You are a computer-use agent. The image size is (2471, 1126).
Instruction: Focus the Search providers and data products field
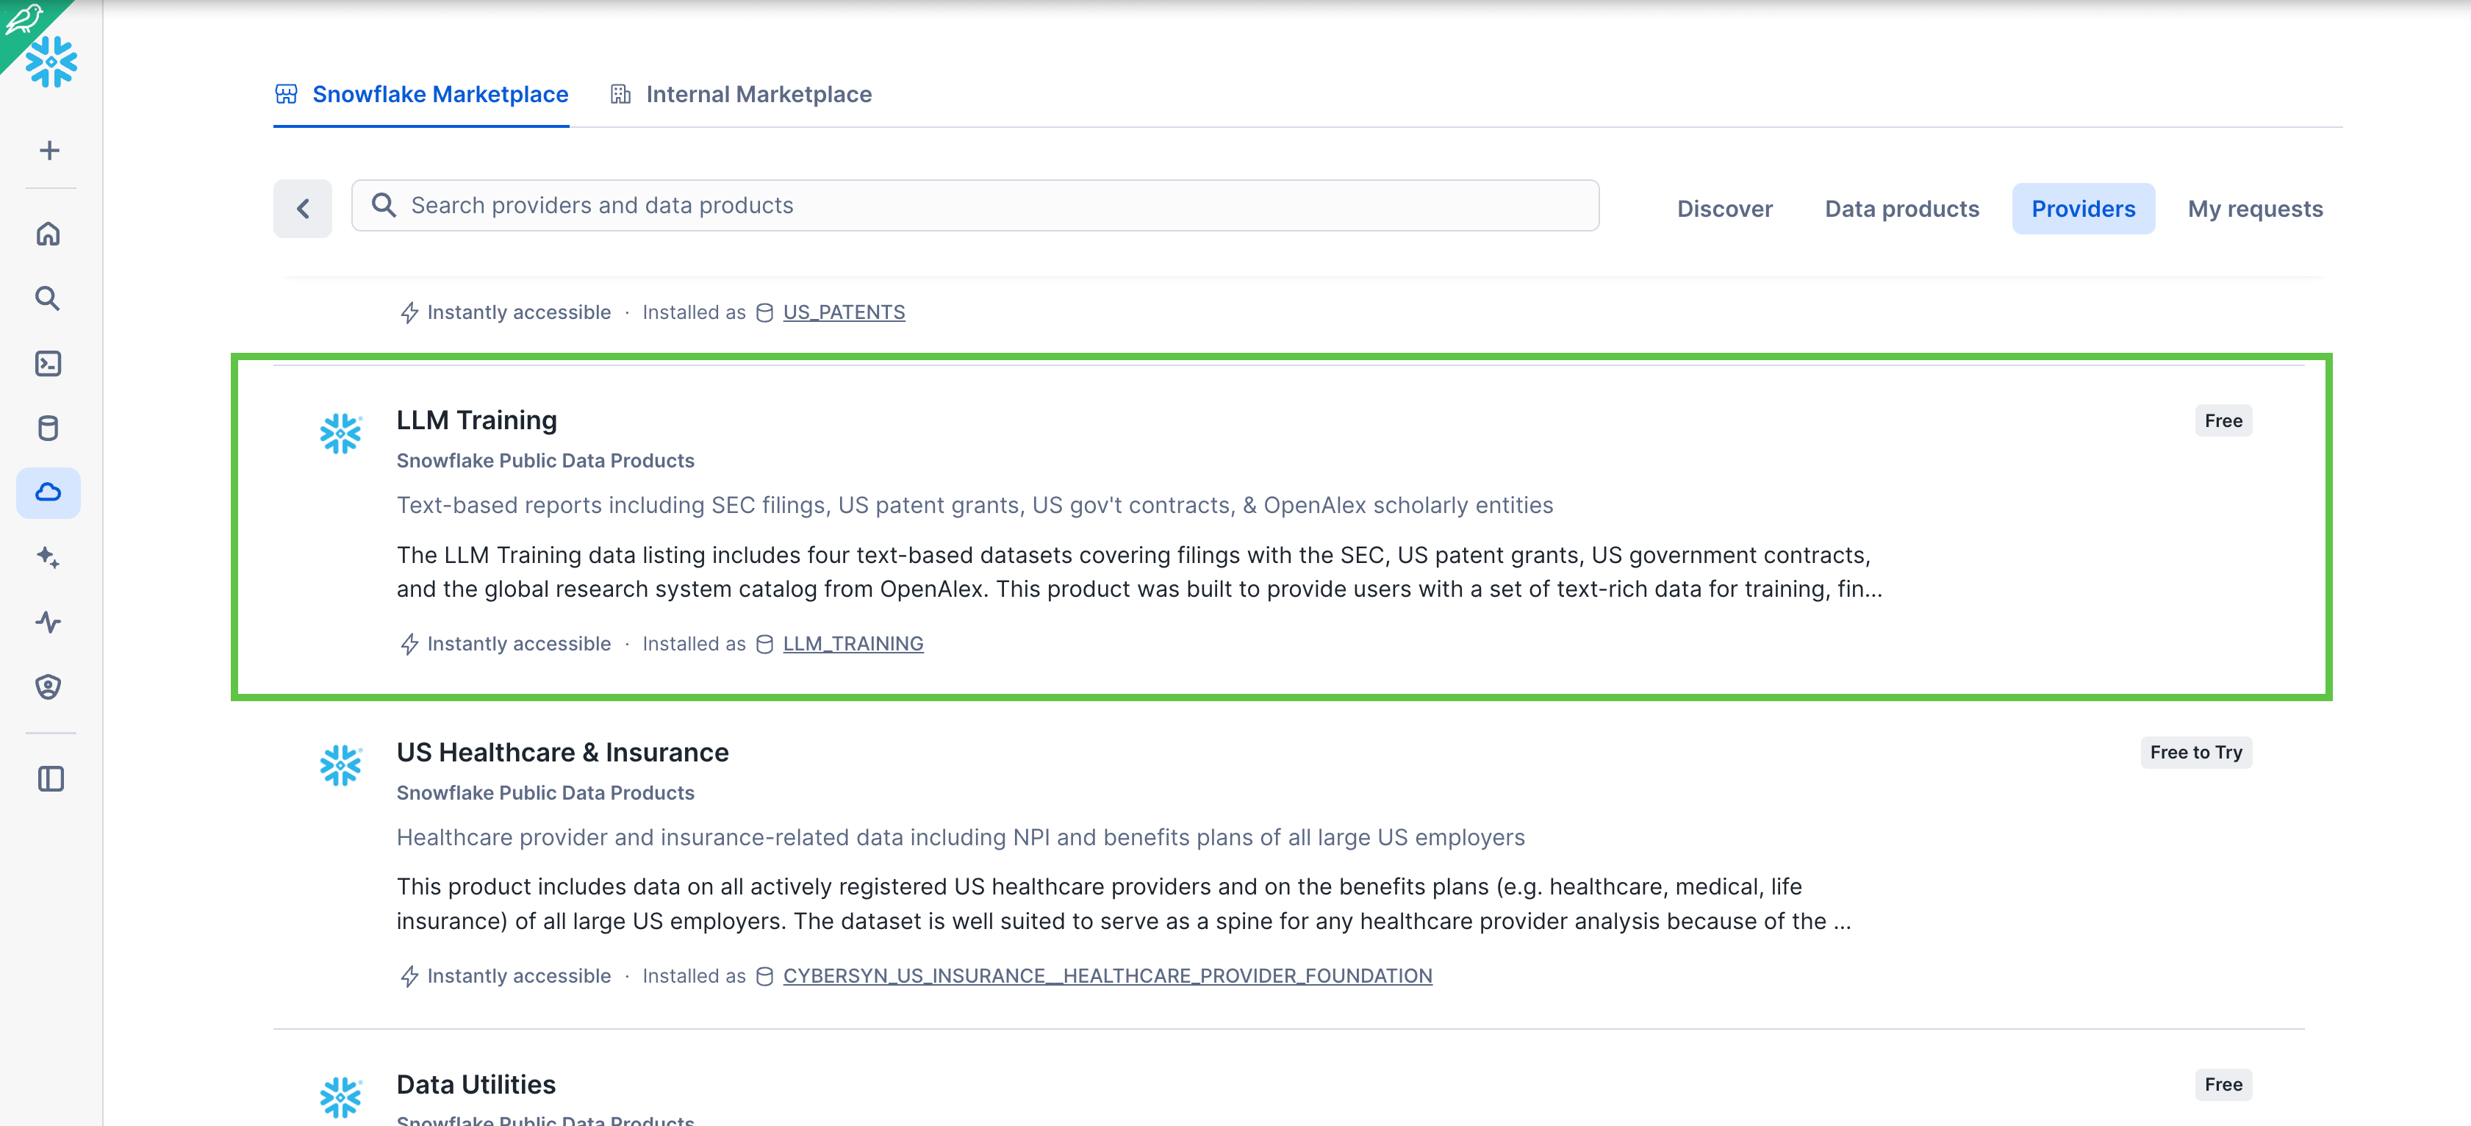[x=975, y=205]
